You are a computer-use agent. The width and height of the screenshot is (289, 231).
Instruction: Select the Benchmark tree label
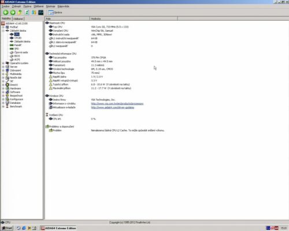coord(16,107)
